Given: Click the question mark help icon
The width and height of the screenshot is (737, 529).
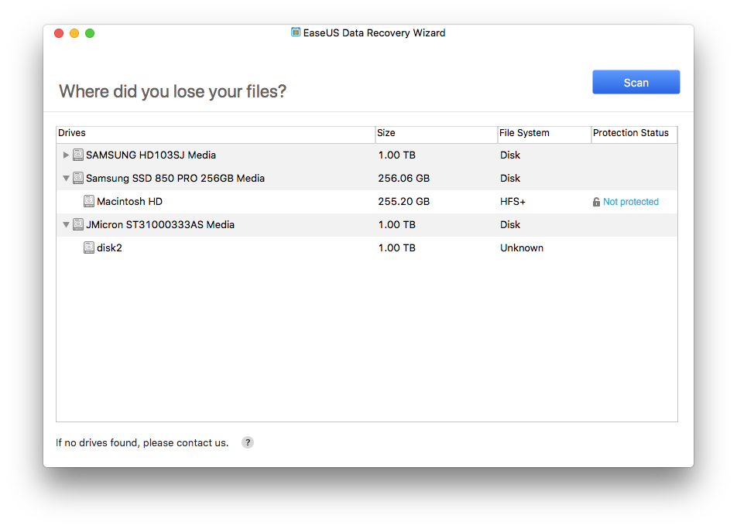Looking at the screenshot, I should click(248, 442).
